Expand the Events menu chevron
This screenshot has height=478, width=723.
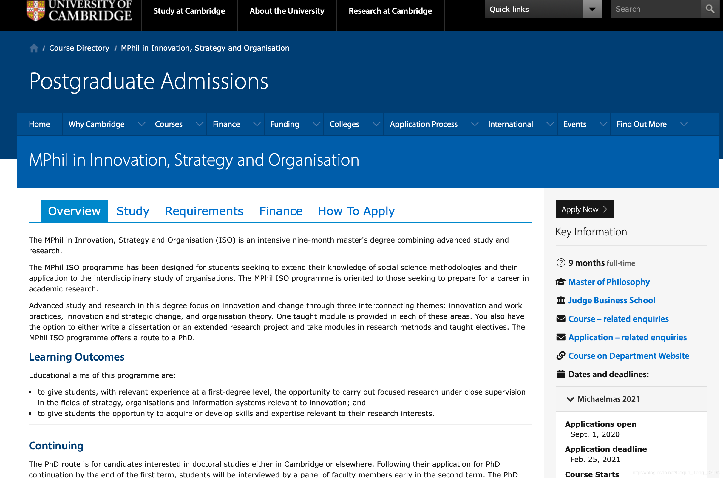[x=603, y=124]
